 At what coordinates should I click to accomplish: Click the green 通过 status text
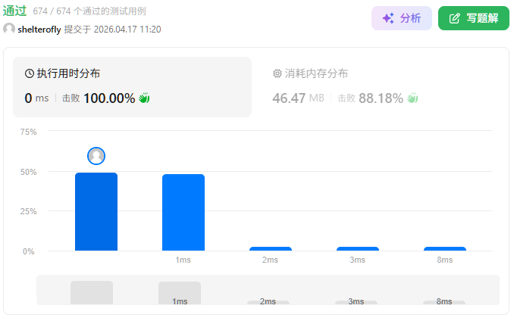[x=15, y=11]
